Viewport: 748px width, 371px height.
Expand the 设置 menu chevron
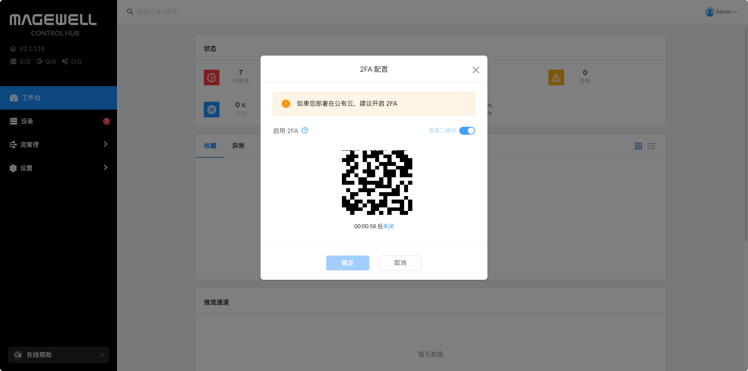pos(106,168)
